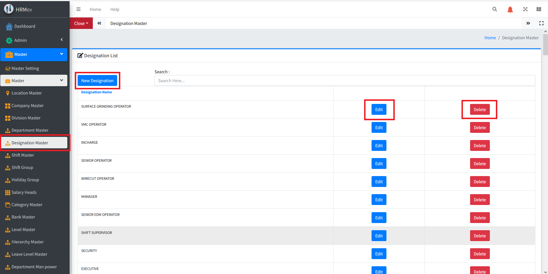Click the Search Here input field

tap(344, 81)
